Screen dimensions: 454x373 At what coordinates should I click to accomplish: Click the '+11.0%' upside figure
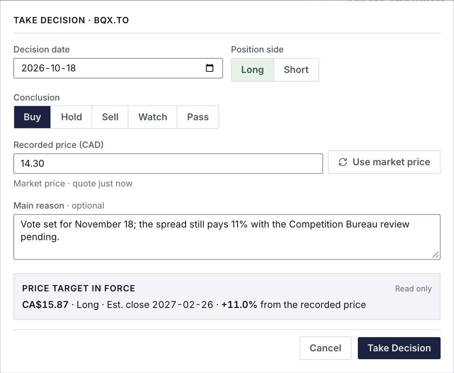239,305
